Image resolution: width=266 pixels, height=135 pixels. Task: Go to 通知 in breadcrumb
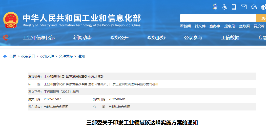(x=81, y=56)
